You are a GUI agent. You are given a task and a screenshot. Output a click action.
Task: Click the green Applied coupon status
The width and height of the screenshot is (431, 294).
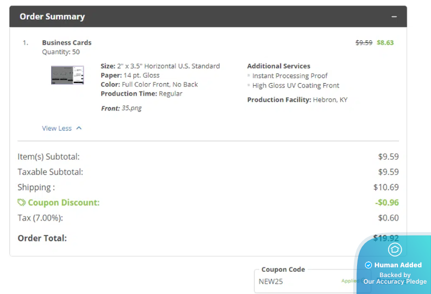pos(349,281)
